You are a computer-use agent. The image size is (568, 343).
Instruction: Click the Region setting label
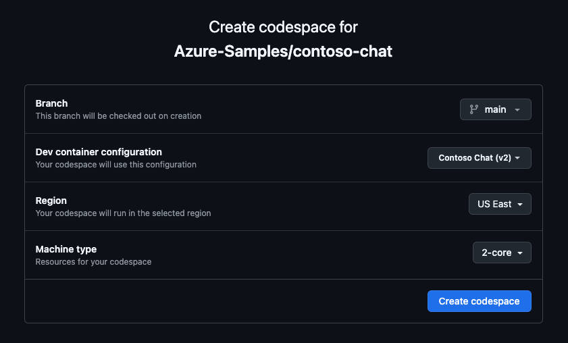[x=51, y=201]
